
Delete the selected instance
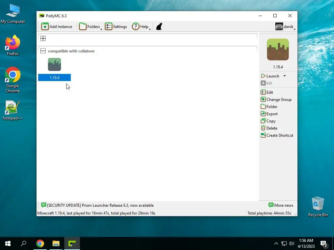[x=269, y=128]
